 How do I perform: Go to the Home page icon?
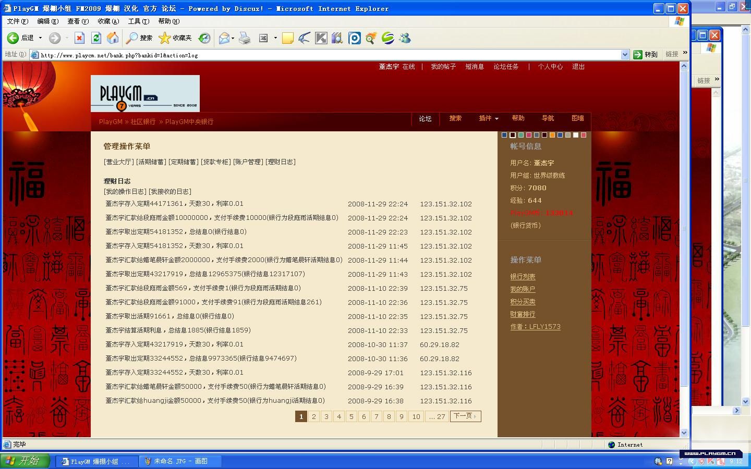pyautogui.click(x=113, y=38)
